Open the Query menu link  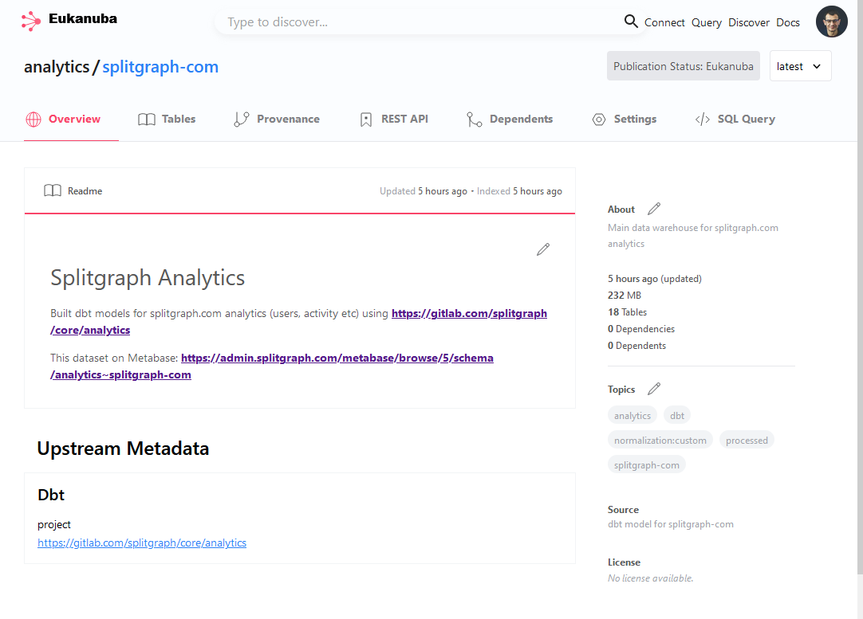[x=706, y=22]
